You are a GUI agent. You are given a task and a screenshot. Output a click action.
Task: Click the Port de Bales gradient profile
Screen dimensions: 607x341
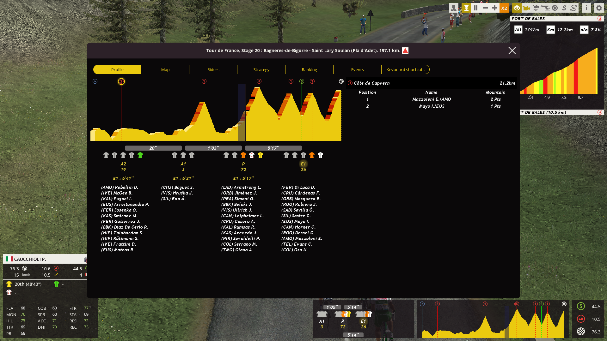pos(559,71)
